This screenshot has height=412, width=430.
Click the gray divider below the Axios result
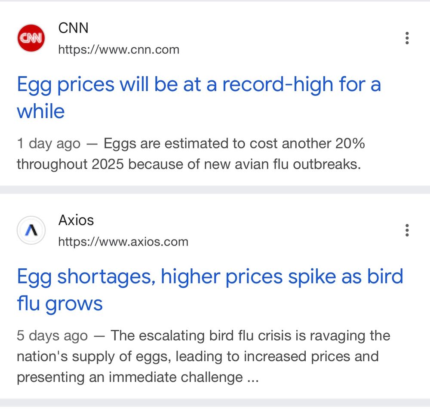pyautogui.click(x=215, y=403)
